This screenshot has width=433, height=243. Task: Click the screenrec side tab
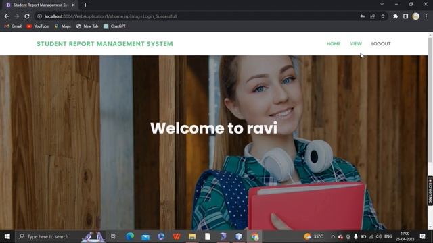tap(430, 190)
